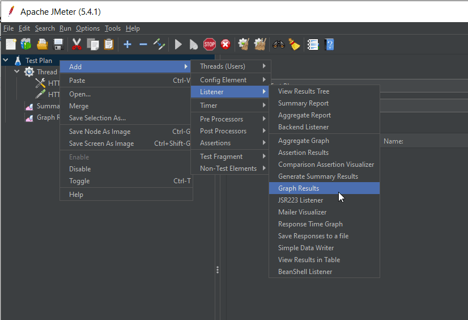
Task: Choose Aggregate Report listener
Action: point(325,115)
